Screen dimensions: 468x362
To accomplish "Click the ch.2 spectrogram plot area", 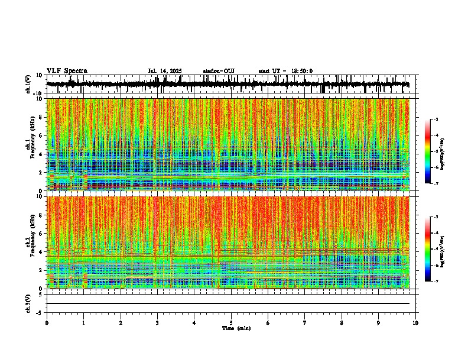I will [x=228, y=243].
